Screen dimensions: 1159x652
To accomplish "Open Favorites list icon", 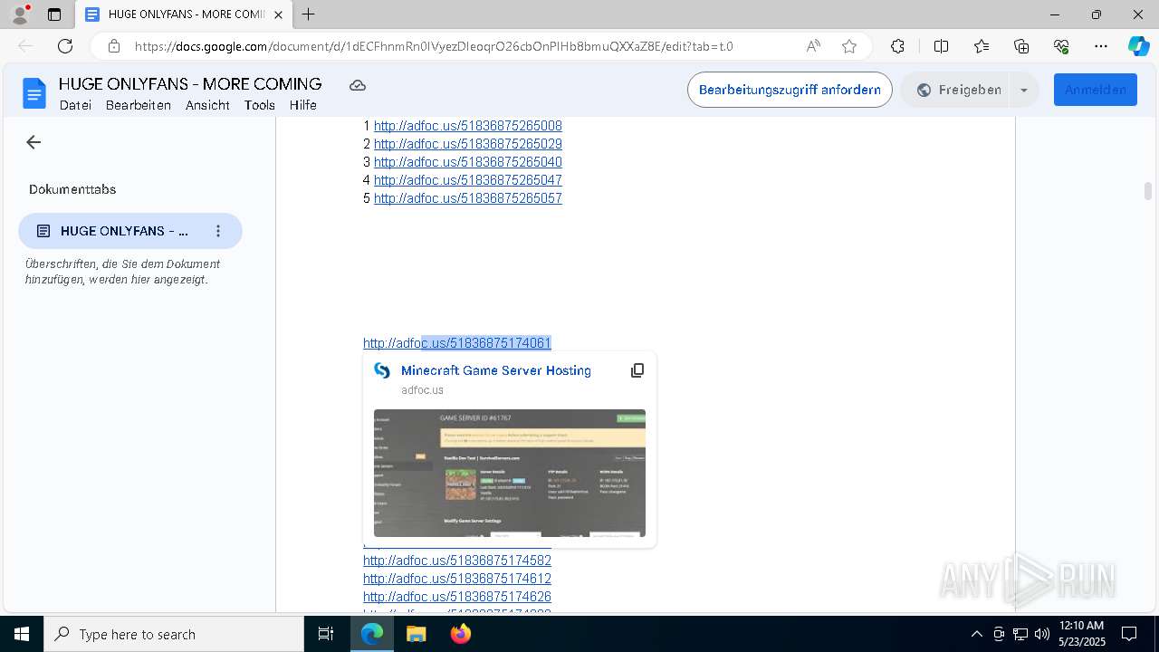I will pos(982,46).
